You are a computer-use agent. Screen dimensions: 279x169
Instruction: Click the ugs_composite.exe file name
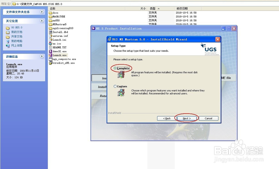[64, 59]
